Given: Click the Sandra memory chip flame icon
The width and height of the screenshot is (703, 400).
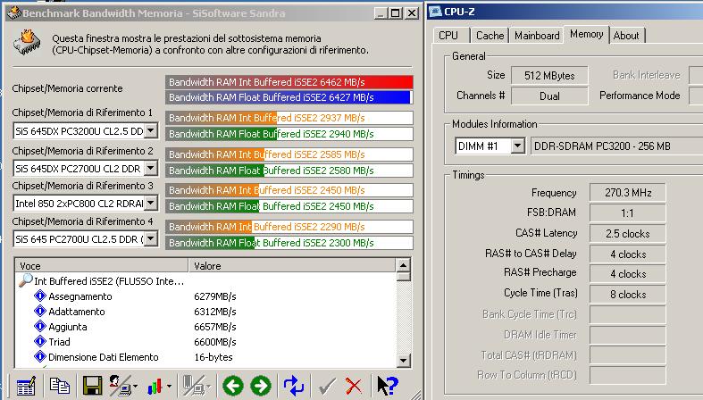Looking at the screenshot, I should 27,43.
